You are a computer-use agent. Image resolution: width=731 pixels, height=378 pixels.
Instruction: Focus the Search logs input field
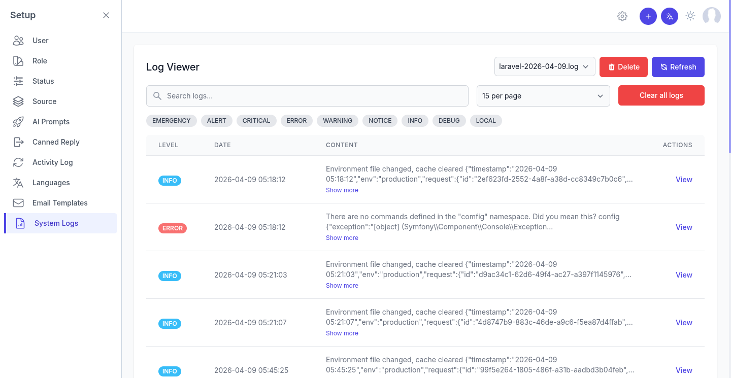(x=307, y=96)
